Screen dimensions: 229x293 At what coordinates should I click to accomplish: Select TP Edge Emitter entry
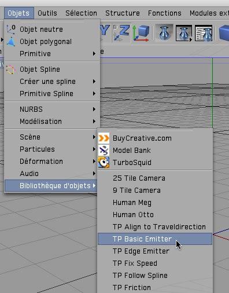[155, 251]
